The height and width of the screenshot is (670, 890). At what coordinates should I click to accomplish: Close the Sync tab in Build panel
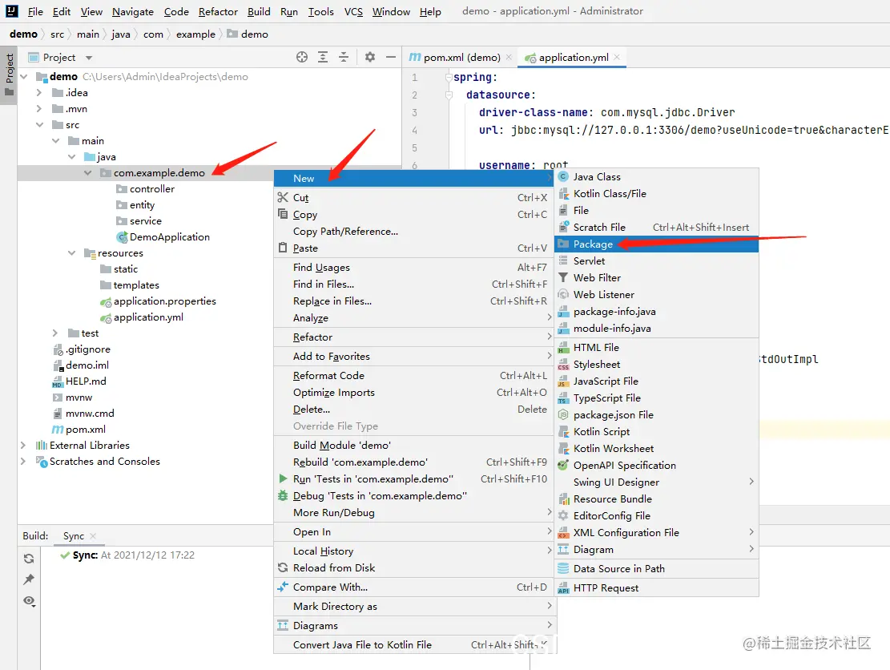pyautogui.click(x=93, y=535)
